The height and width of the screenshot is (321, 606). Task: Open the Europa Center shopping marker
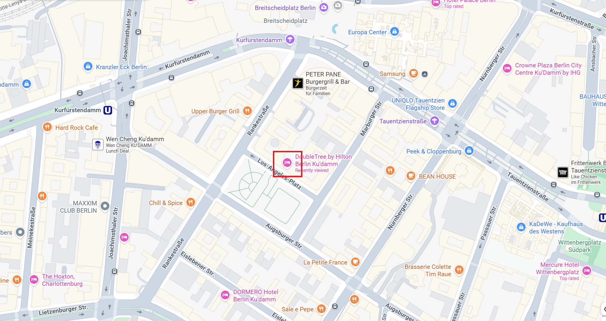(394, 31)
